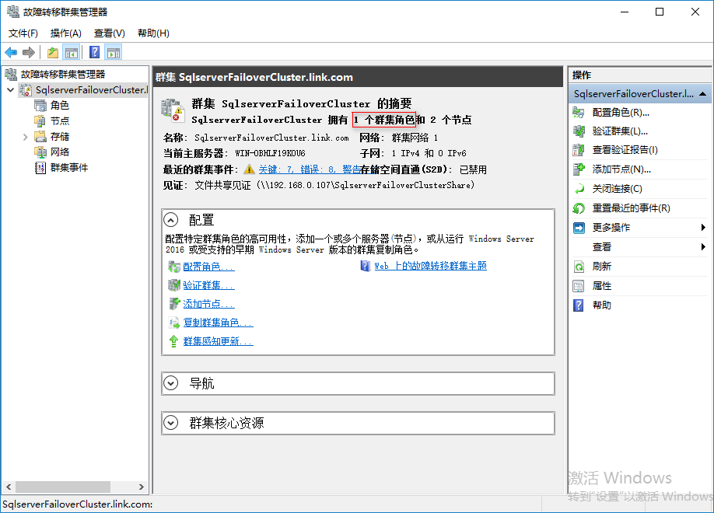Viewport: 714px width, 513px height.
Task: Open the 帮助(H) menu
Action: click(x=153, y=33)
